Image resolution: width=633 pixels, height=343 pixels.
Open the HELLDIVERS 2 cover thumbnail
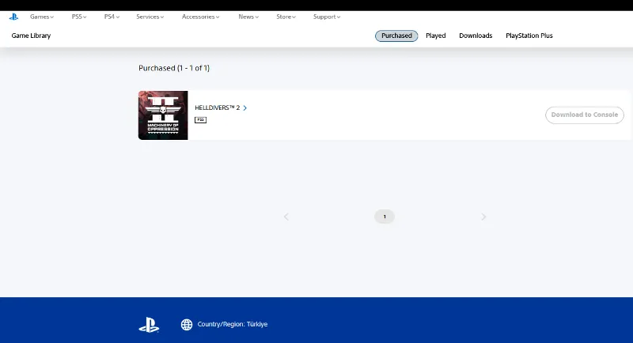163,115
